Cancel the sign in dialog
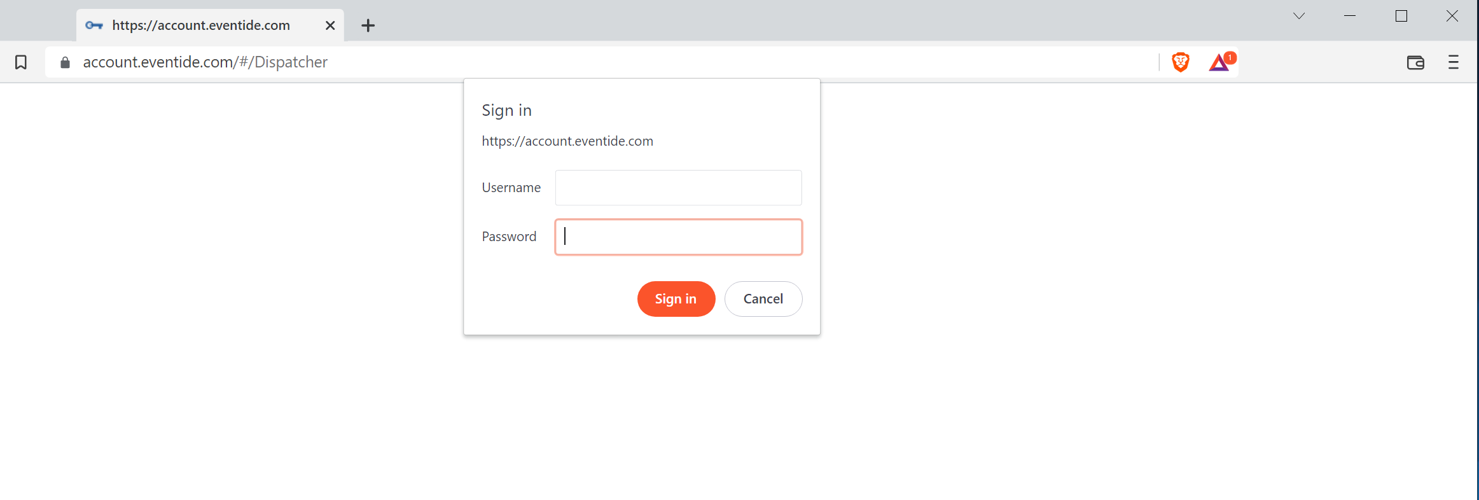 click(763, 299)
